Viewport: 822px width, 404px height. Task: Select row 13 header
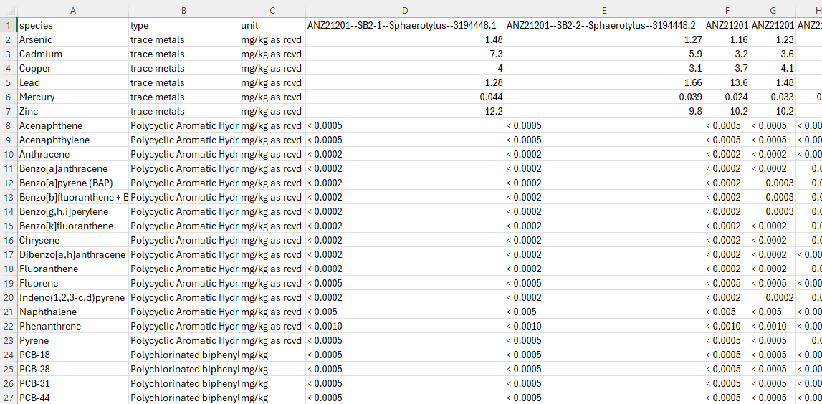pyautogui.click(x=9, y=197)
